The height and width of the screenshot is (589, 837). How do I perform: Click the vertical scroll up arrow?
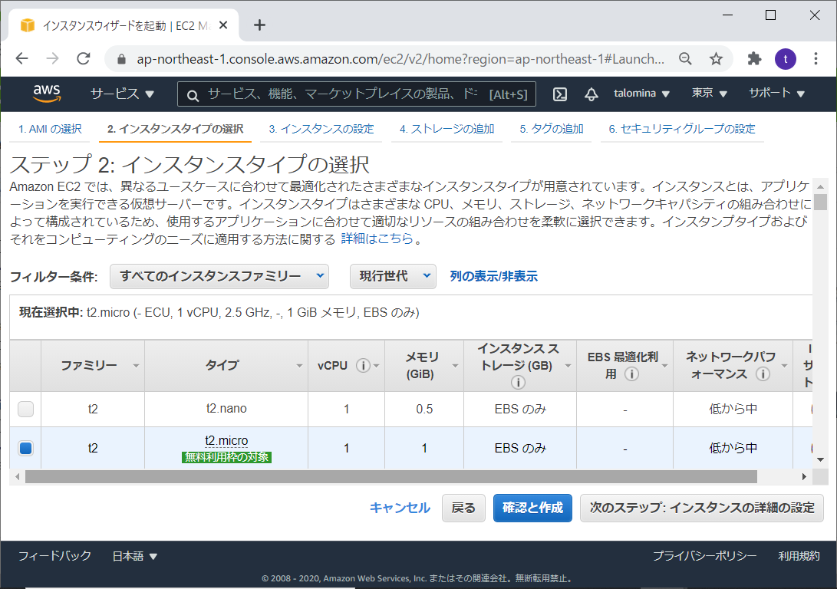[x=820, y=186]
